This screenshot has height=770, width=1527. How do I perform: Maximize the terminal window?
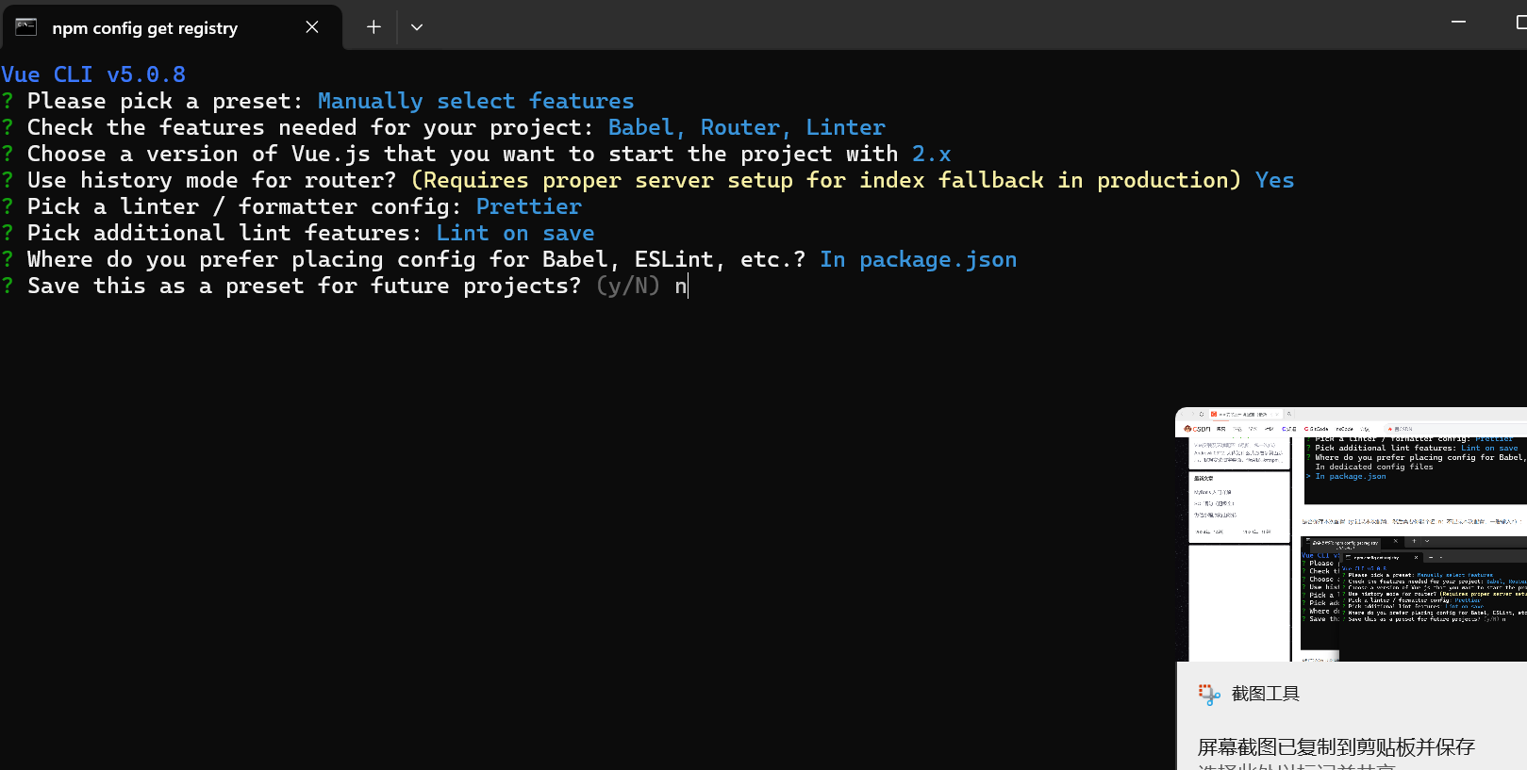tap(1520, 22)
